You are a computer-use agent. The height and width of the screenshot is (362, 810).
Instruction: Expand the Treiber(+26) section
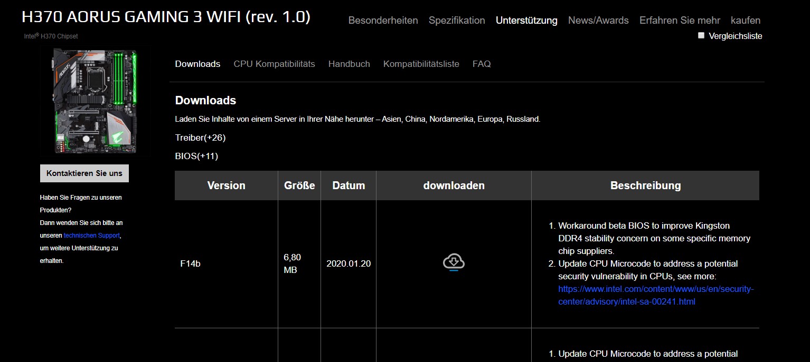tap(200, 138)
